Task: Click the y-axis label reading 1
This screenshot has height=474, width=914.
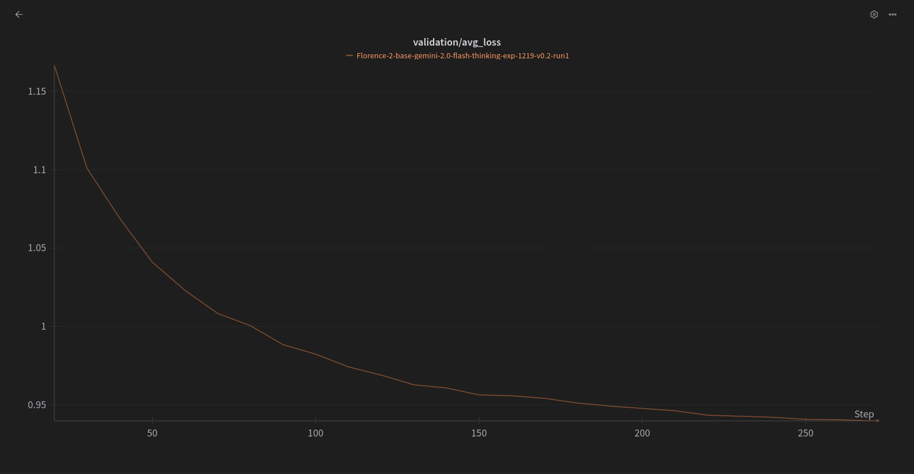Action: coord(43,326)
